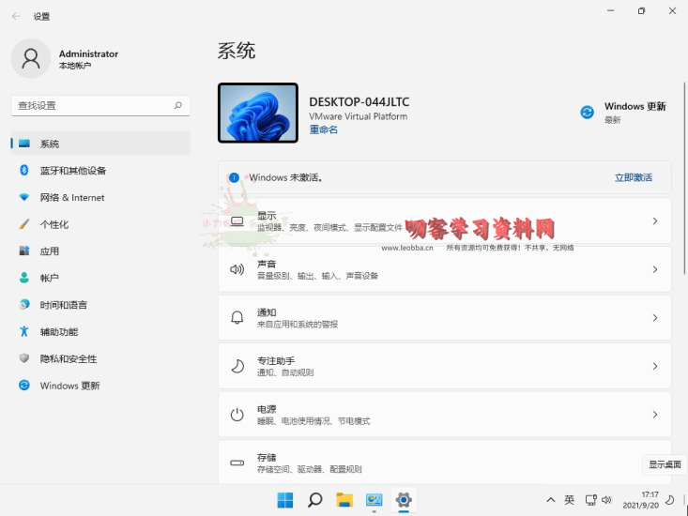Click the desktop wallpaper thumbnail

[258, 113]
